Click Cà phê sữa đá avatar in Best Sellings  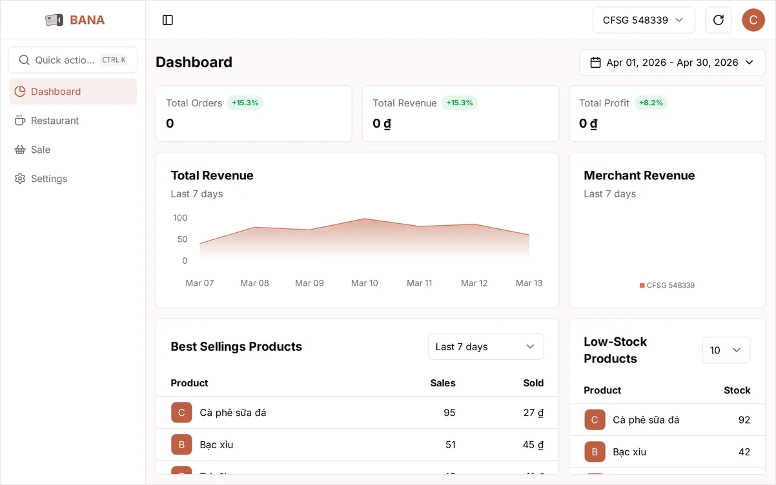coord(181,413)
